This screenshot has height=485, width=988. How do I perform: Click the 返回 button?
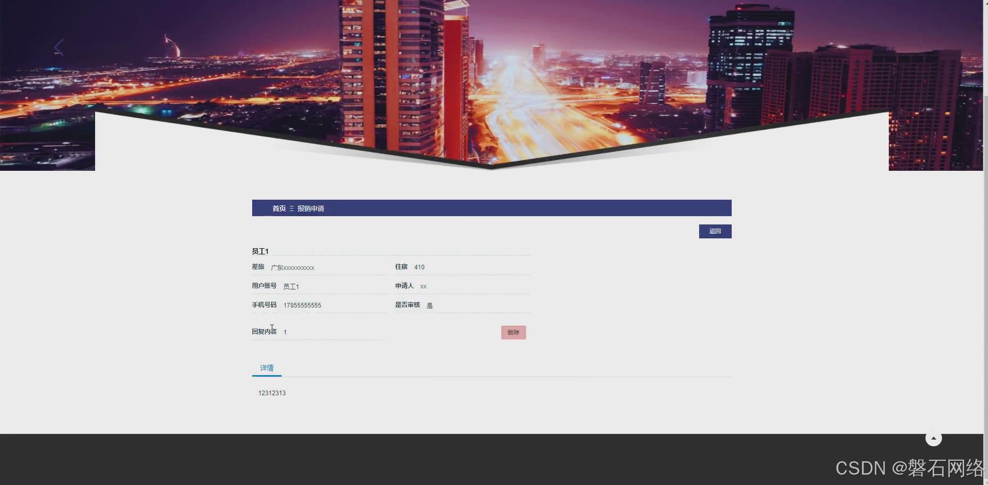coord(715,231)
